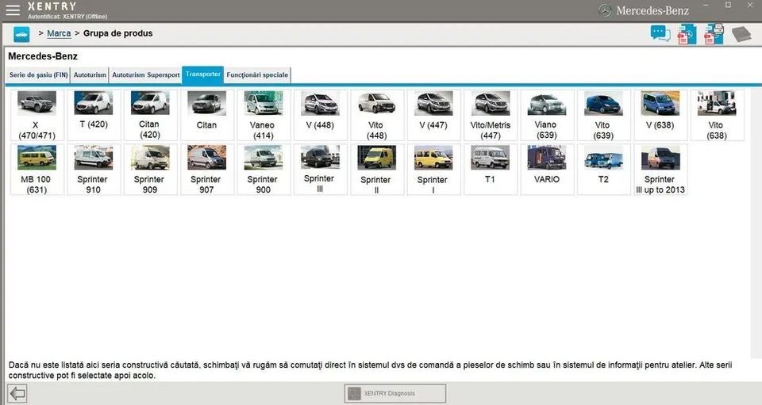Click the Mercedes-Benz star logo
The image size is (762, 405).
point(605,10)
